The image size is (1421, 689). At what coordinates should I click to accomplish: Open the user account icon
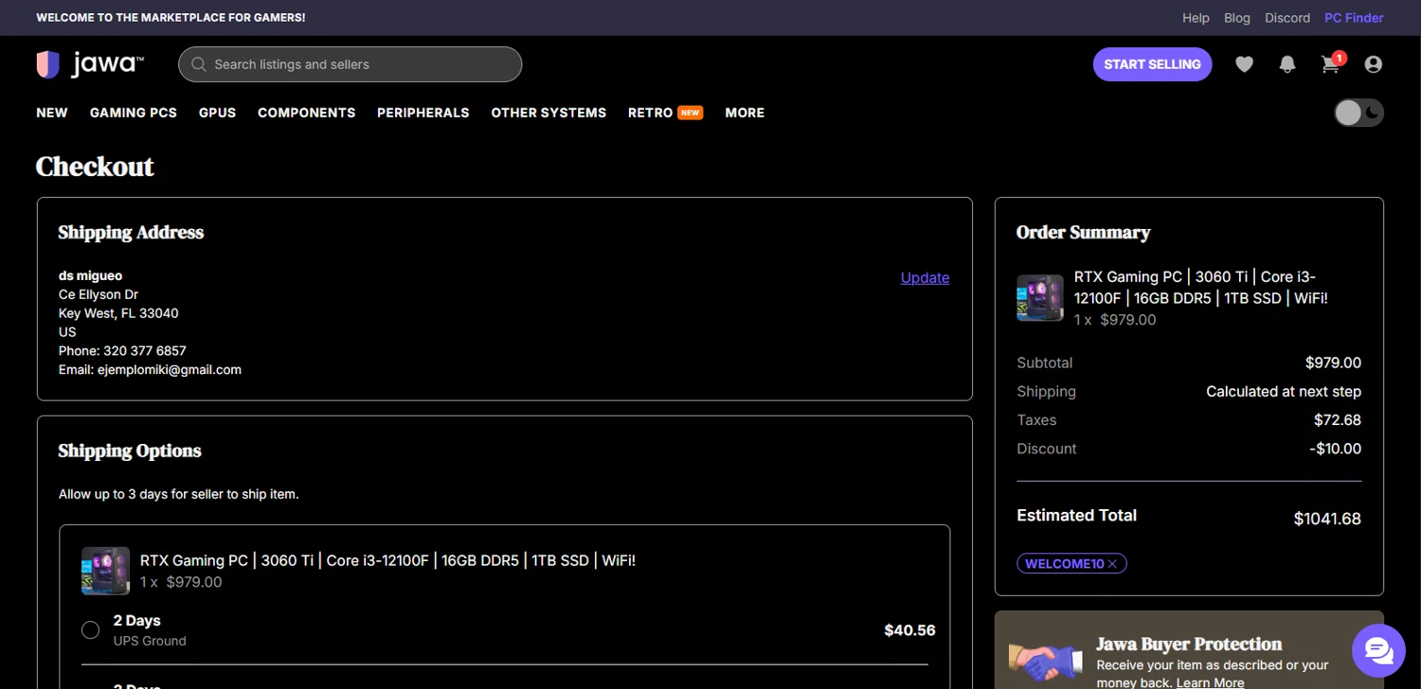(1373, 64)
